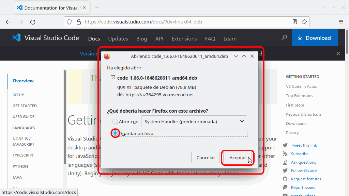Open the Docs navigation item
Viewport: 349px width, 196px height.
94,39
